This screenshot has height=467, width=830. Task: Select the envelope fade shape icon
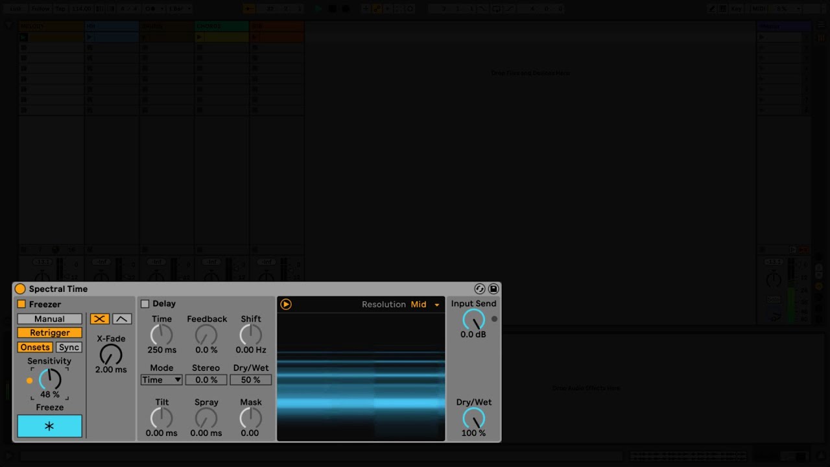[122, 319]
